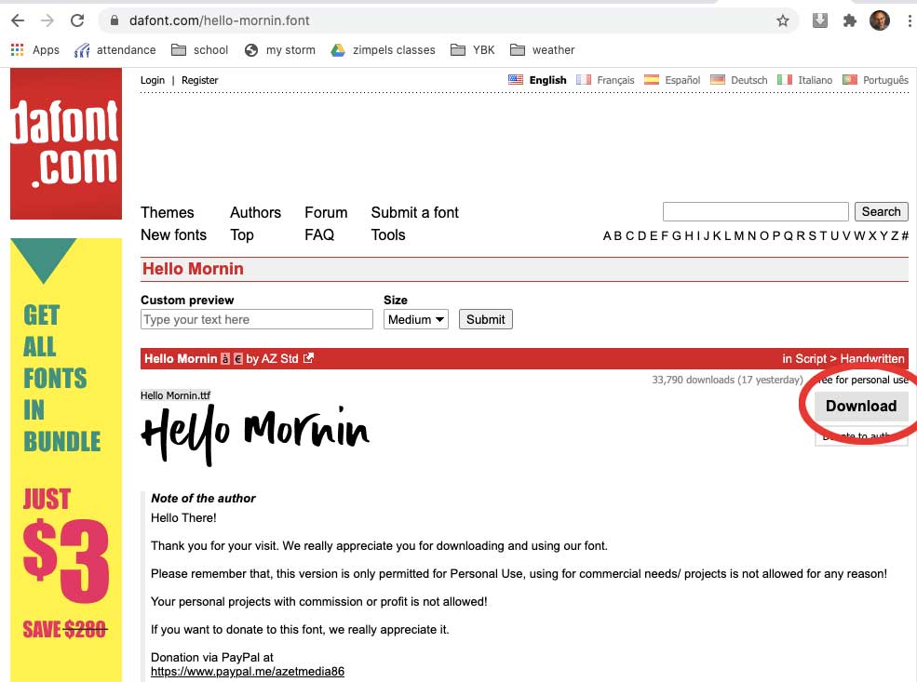Open the weather bookmarks folder
The image size is (917, 682).
(x=542, y=50)
